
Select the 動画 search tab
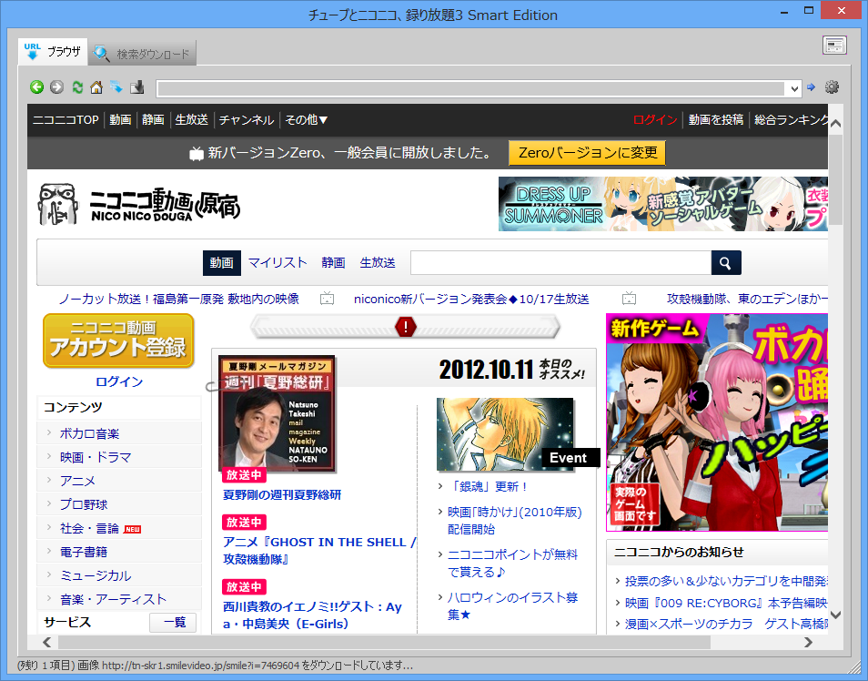tap(221, 262)
